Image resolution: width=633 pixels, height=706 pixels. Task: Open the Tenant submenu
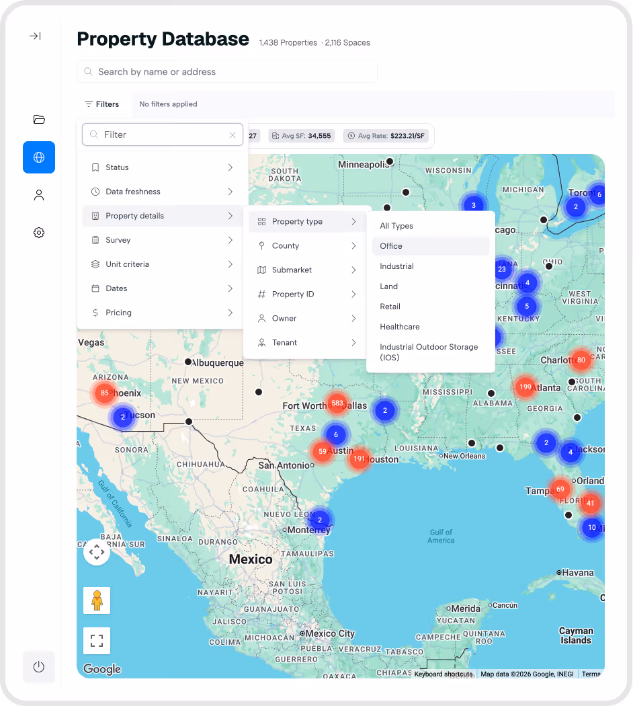tap(307, 343)
